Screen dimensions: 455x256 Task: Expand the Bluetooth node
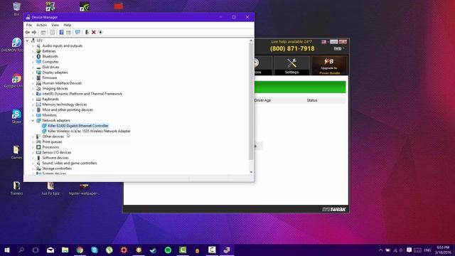click(x=33, y=56)
